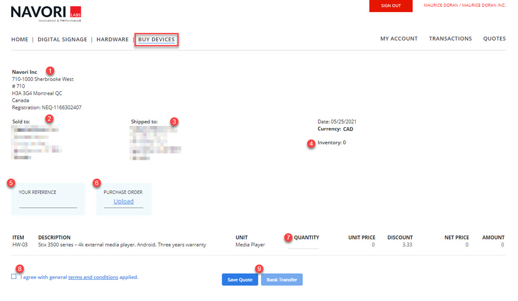
Task: Click the Media Player unit cell
Action: (x=250, y=245)
